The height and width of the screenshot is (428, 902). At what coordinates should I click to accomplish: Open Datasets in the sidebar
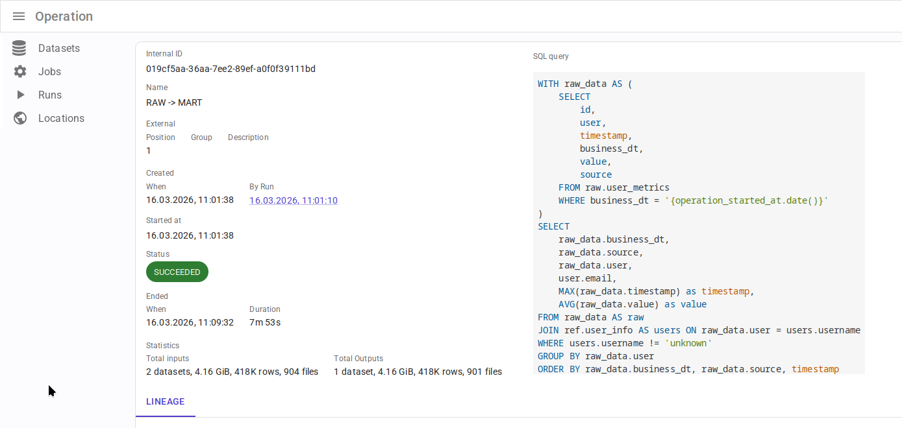click(x=59, y=48)
